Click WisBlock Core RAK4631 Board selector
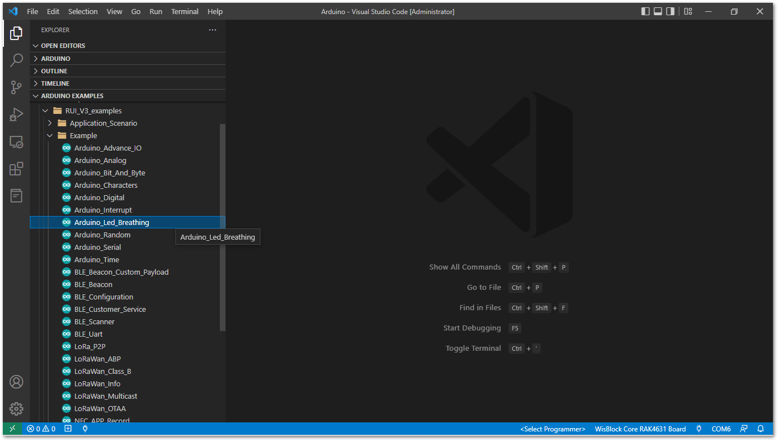This screenshot has height=441, width=778. click(640, 429)
